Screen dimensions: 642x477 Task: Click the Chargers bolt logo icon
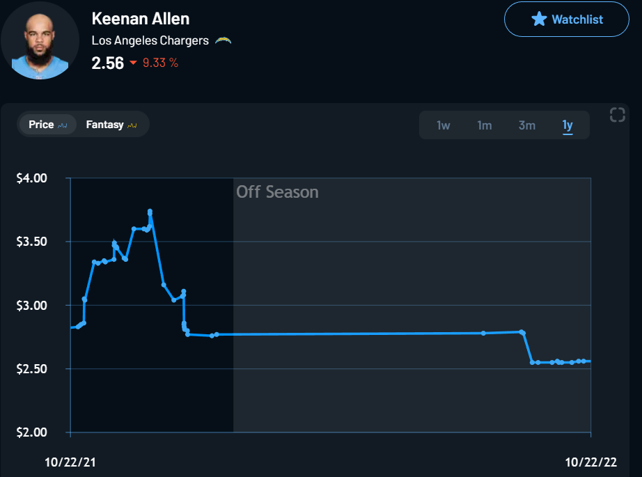(223, 40)
